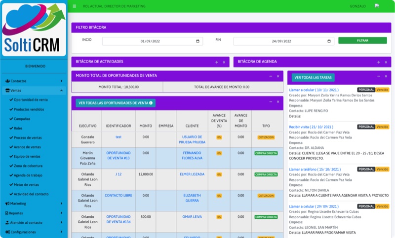Click PERSONAL badge on Llamar a teléfono task
The image size is (395, 238).
click(366, 170)
